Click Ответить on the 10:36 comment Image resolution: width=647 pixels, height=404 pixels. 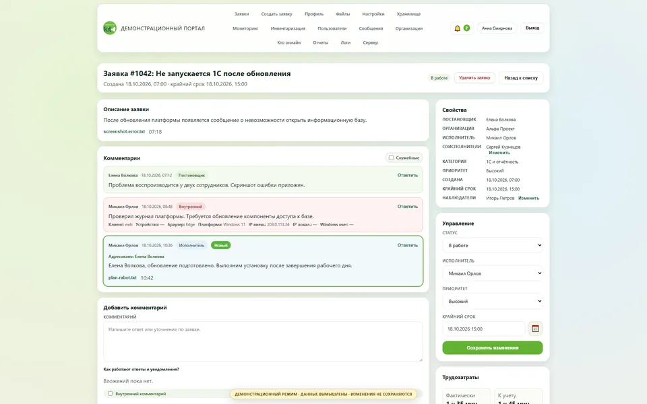pos(408,245)
